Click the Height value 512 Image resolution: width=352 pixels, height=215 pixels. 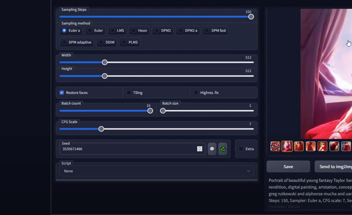click(248, 71)
